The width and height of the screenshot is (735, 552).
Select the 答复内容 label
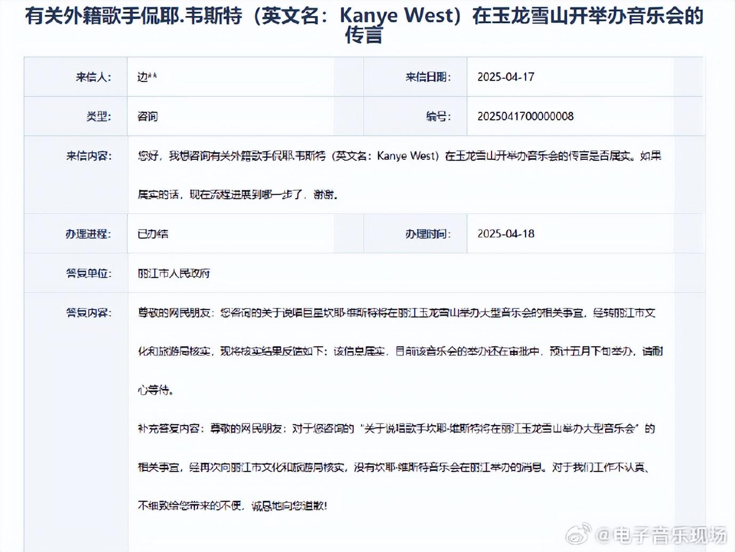[x=89, y=313]
